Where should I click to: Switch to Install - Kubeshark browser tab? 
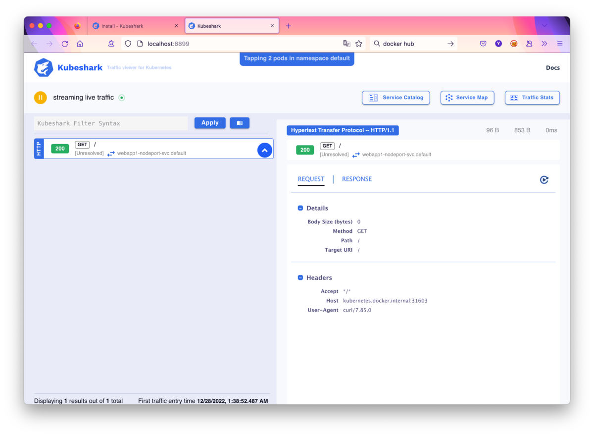[135, 26]
